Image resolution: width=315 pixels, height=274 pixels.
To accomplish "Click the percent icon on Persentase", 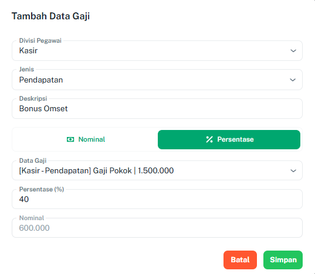I will 209,139.
